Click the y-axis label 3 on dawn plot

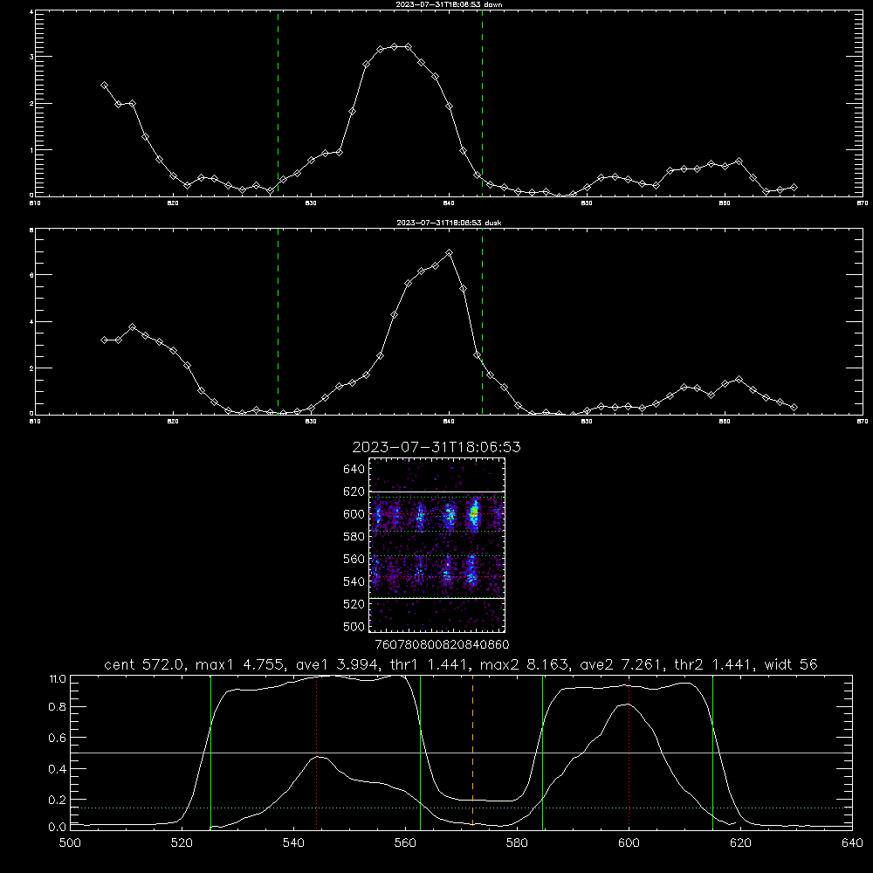coord(31,57)
